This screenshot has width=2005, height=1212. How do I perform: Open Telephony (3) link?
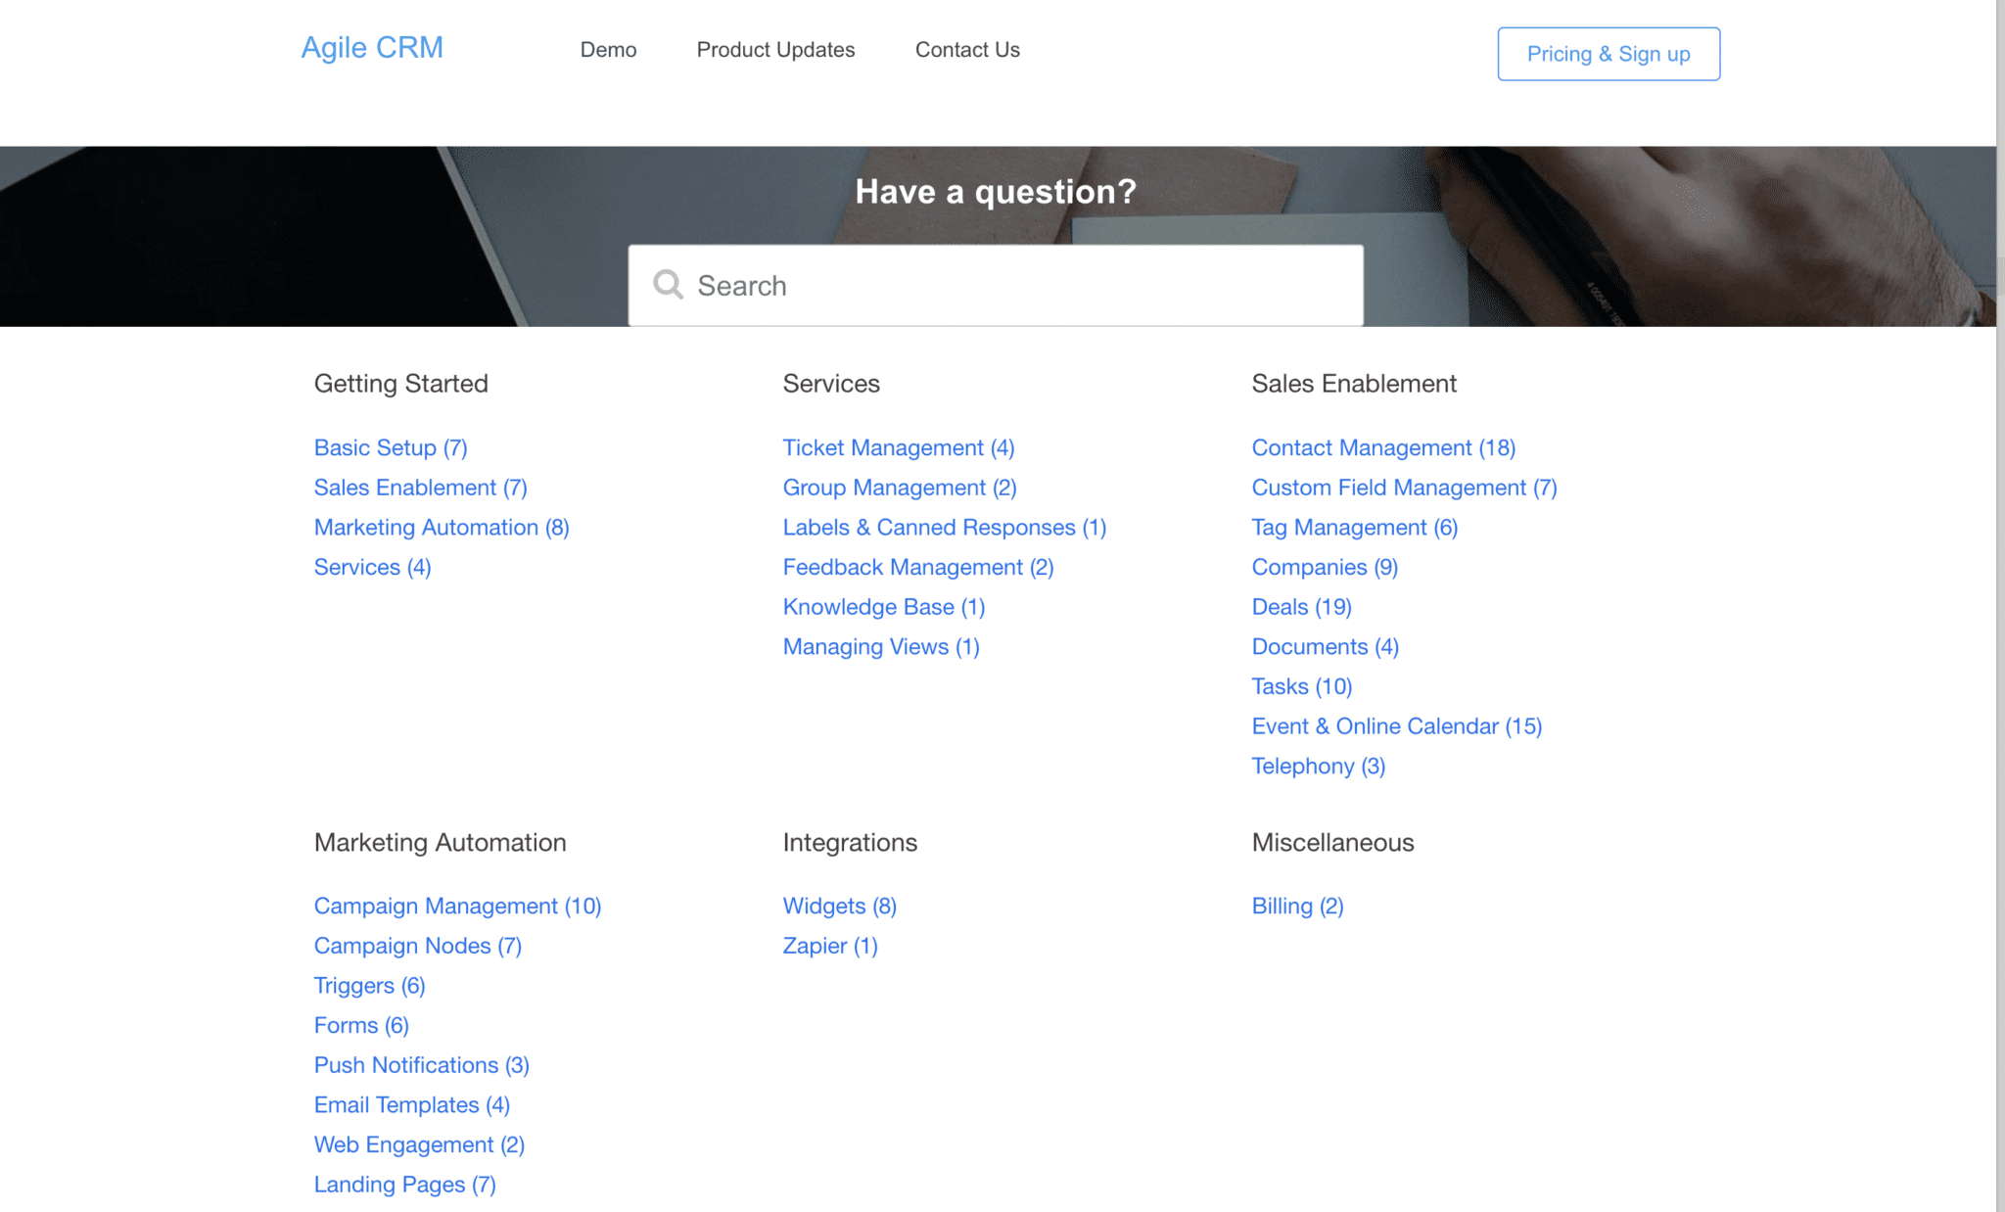coord(1318,767)
